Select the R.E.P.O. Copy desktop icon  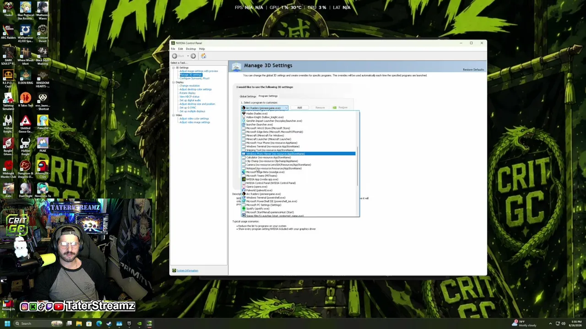pyautogui.click(x=8, y=79)
